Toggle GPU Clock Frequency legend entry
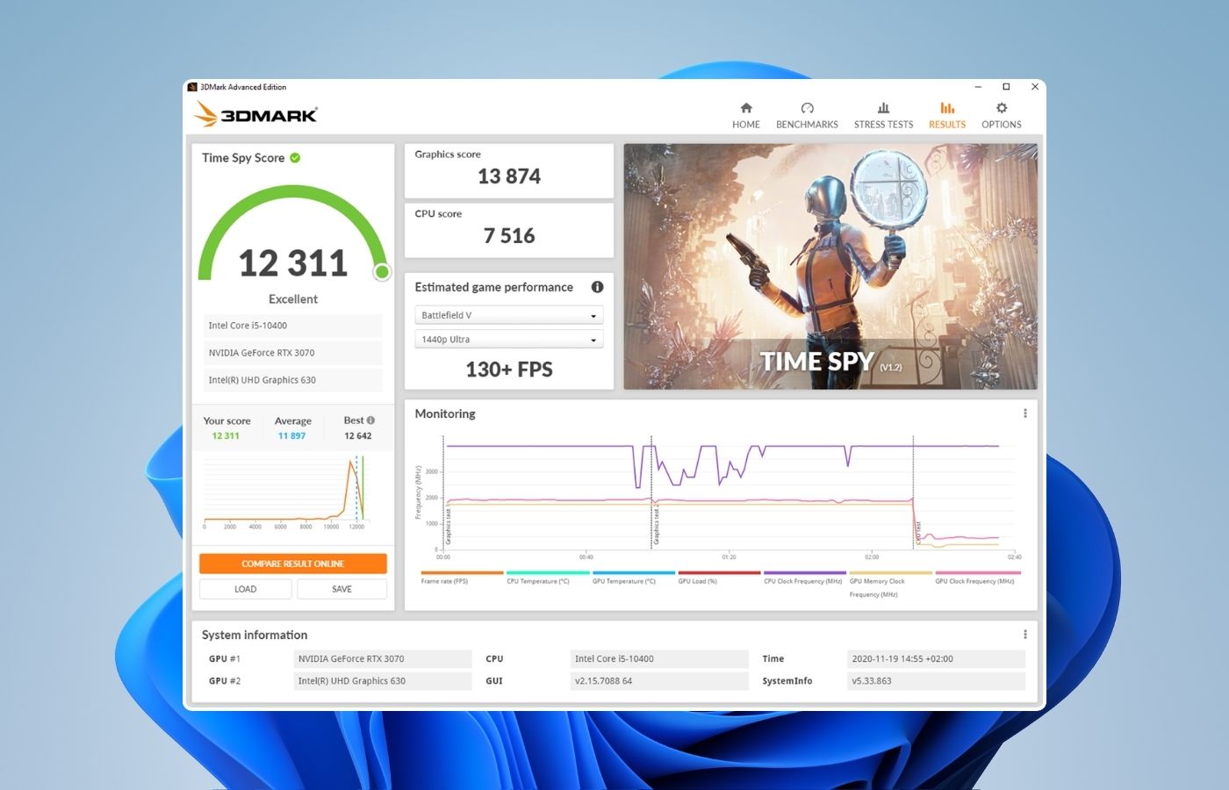1229x790 pixels. click(x=976, y=578)
